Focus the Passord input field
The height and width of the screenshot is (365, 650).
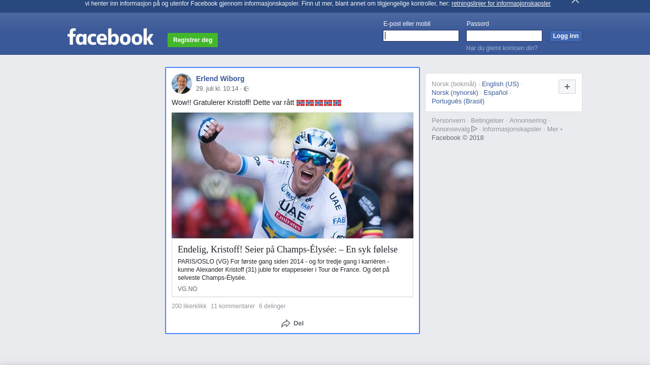coord(504,35)
